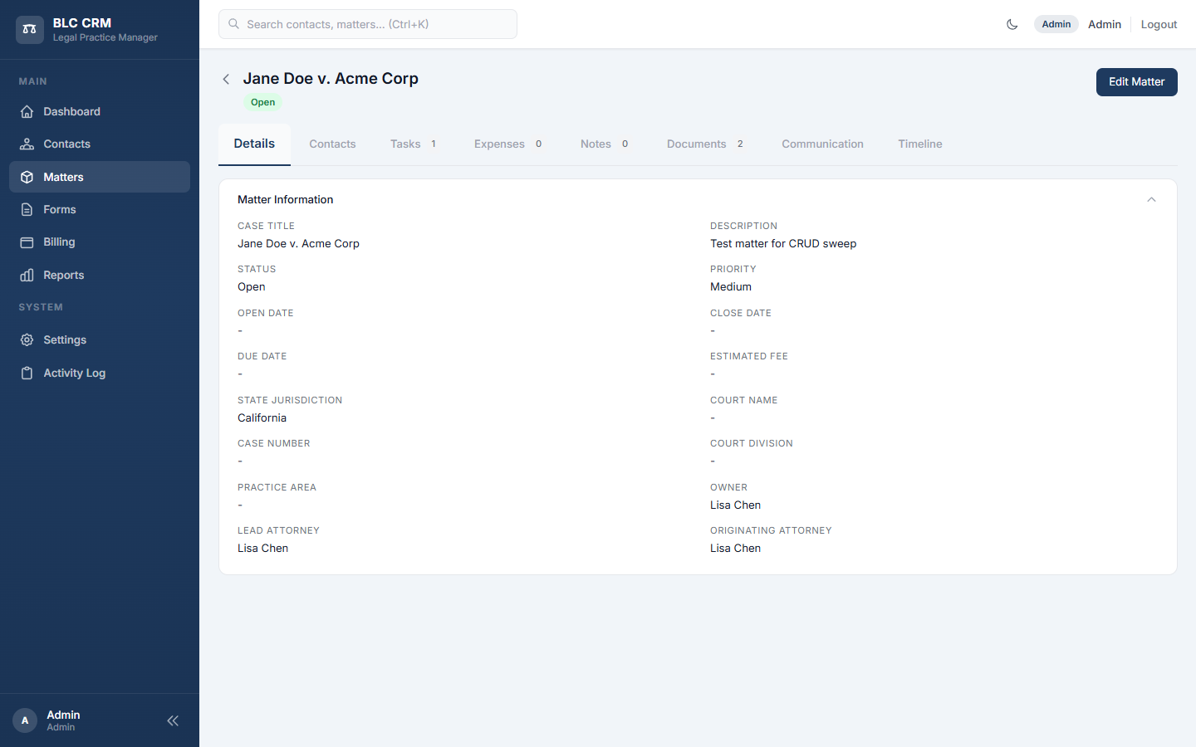Image resolution: width=1196 pixels, height=747 pixels.
Task: Click the Matter Information heading
Action: point(285,199)
